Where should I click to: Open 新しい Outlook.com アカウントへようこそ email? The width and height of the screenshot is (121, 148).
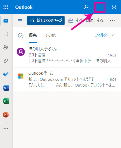tap(61, 79)
